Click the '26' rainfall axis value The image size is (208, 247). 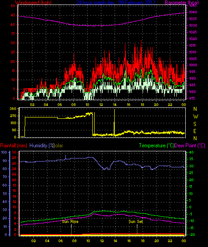(x=14, y=163)
